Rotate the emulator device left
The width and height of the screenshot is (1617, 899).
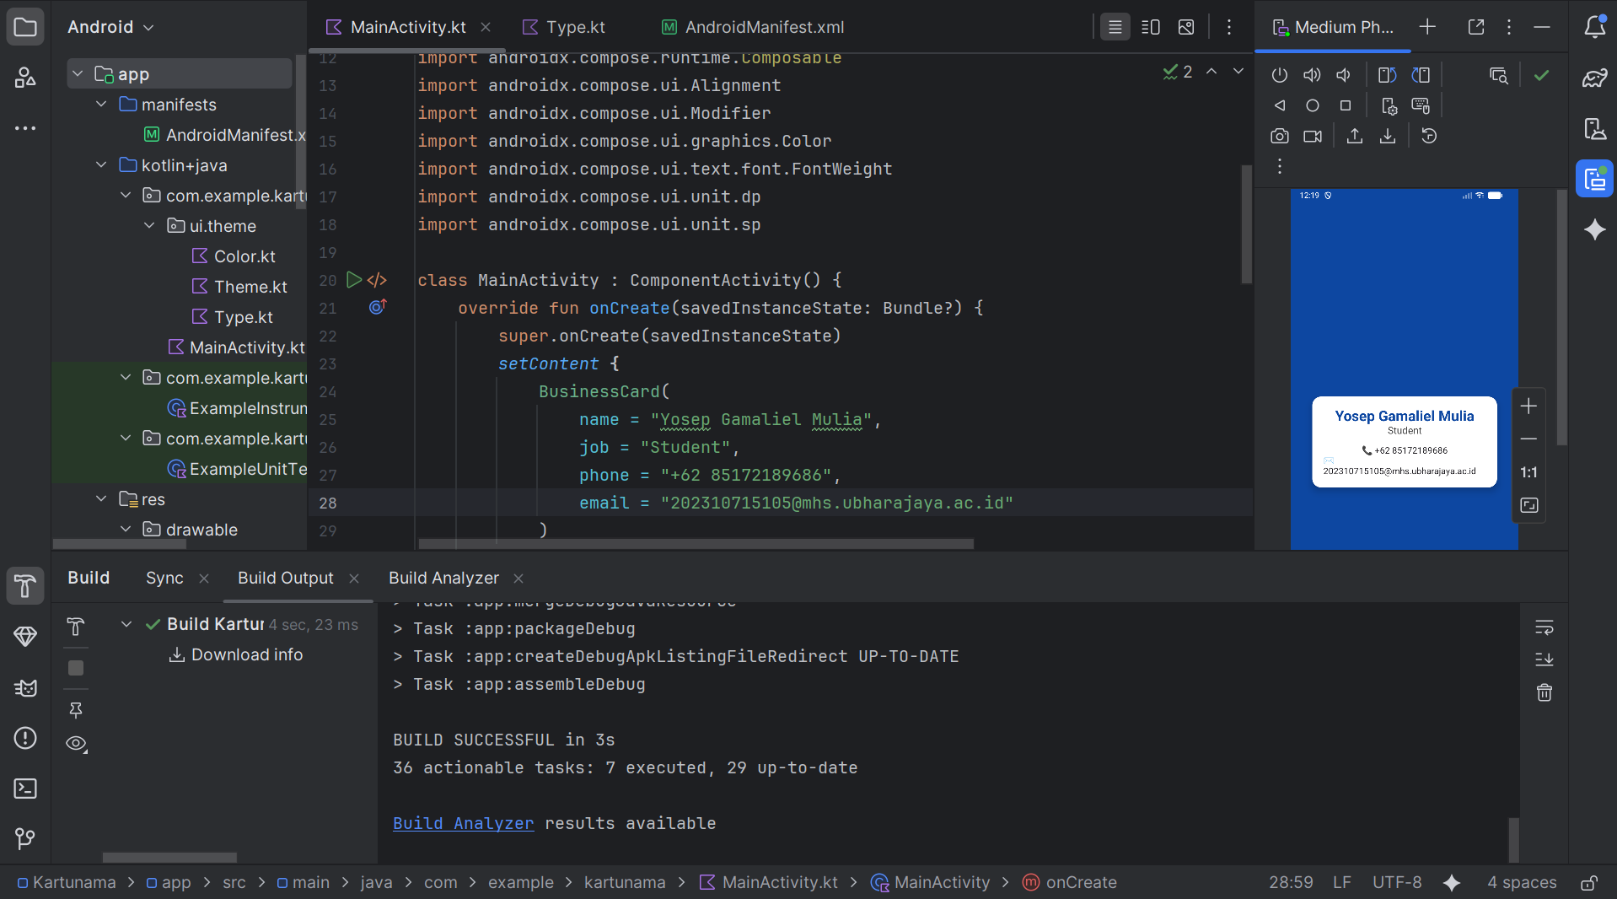coord(1387,75)
